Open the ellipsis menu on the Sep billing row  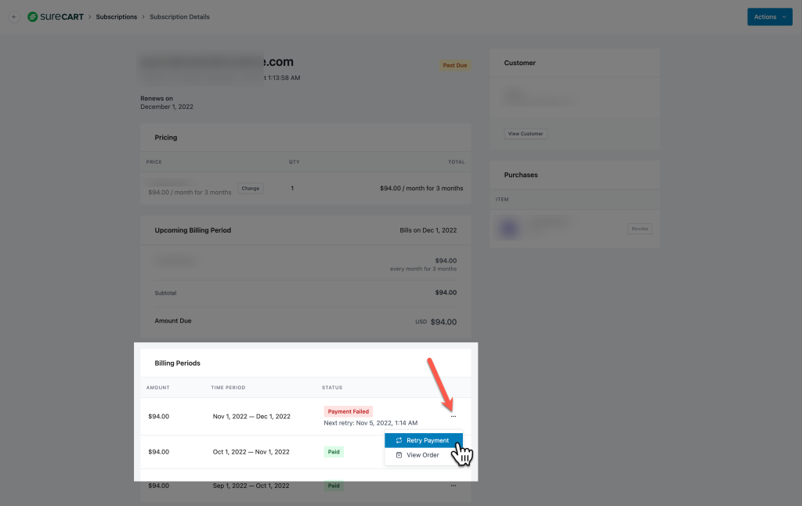(453, 486)
